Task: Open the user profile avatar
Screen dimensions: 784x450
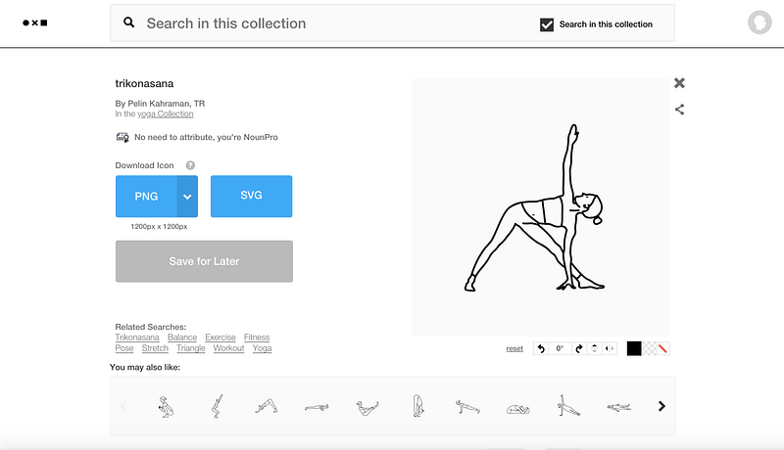Action: [x=759, y=22]
